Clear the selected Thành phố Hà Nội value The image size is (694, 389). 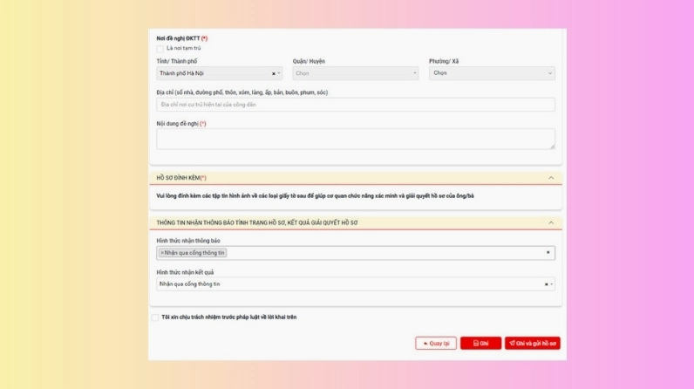click(273, 74)
